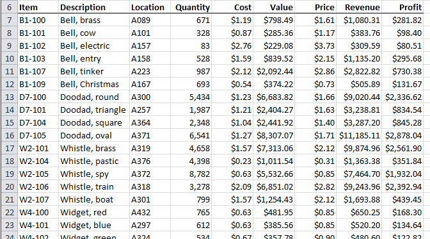The width and height of the screenshot is (430, 239).
Task: Click the value cell $8,307.07
Action: (274, 135)
